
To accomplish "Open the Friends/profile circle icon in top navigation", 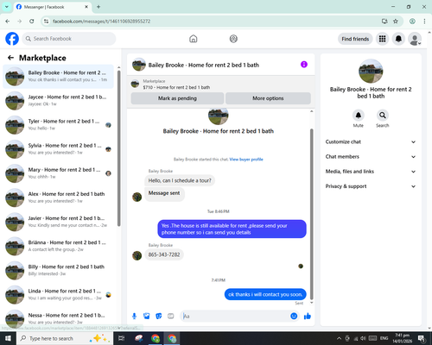I will click(x=233, y=39).
